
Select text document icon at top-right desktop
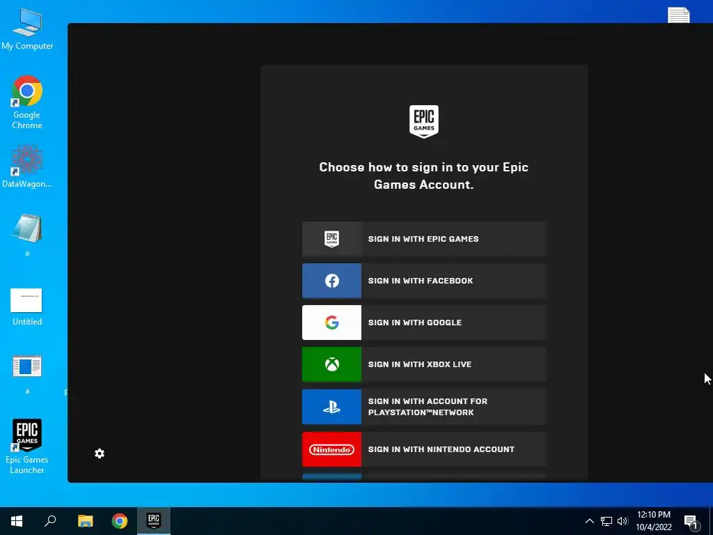coord(679,15)
